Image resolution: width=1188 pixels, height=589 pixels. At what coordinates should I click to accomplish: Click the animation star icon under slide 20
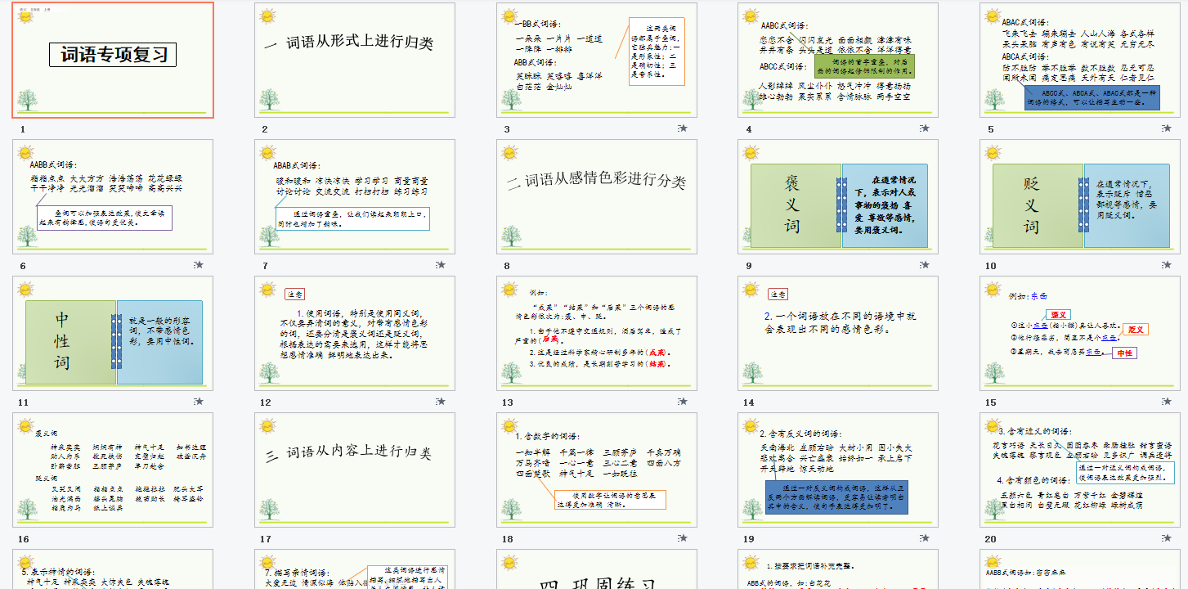click(x=1167, y=538)
